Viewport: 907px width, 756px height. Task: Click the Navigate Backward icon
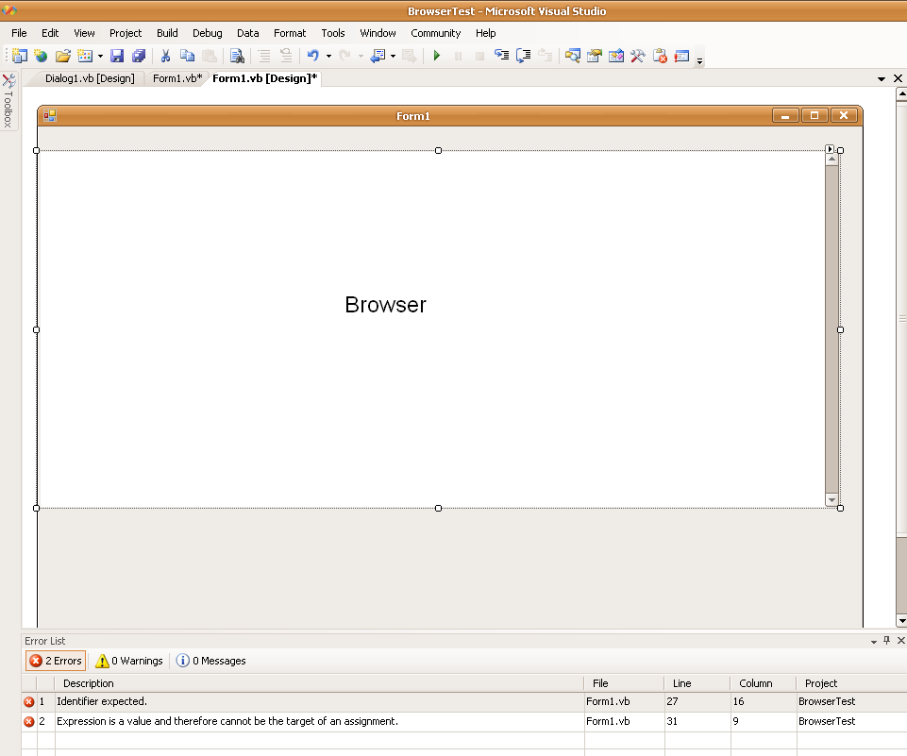378,56
